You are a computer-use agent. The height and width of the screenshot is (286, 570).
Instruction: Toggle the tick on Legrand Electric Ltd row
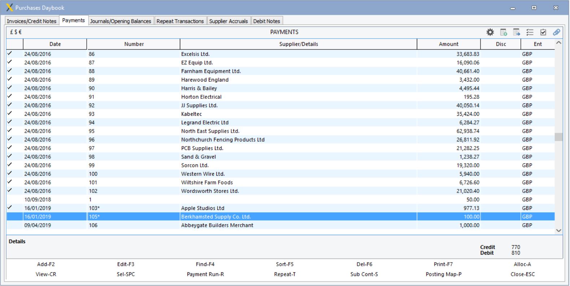10,122
